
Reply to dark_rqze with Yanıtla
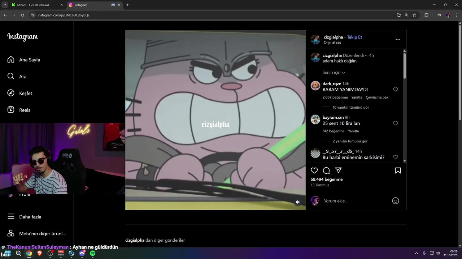pos(357,97)
